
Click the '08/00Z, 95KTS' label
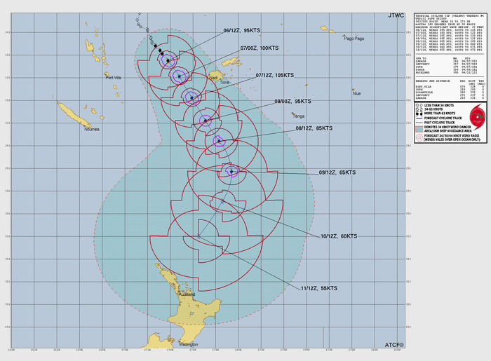tap(292, 102)
